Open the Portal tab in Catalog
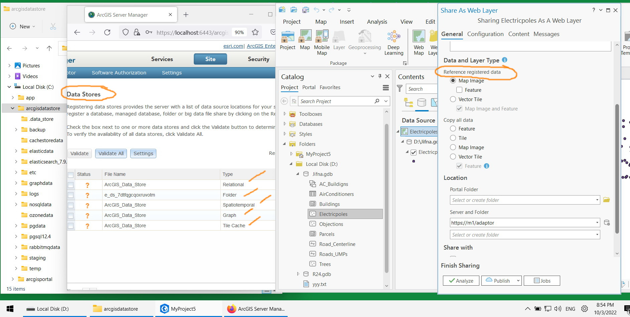 tap(309, 87)
